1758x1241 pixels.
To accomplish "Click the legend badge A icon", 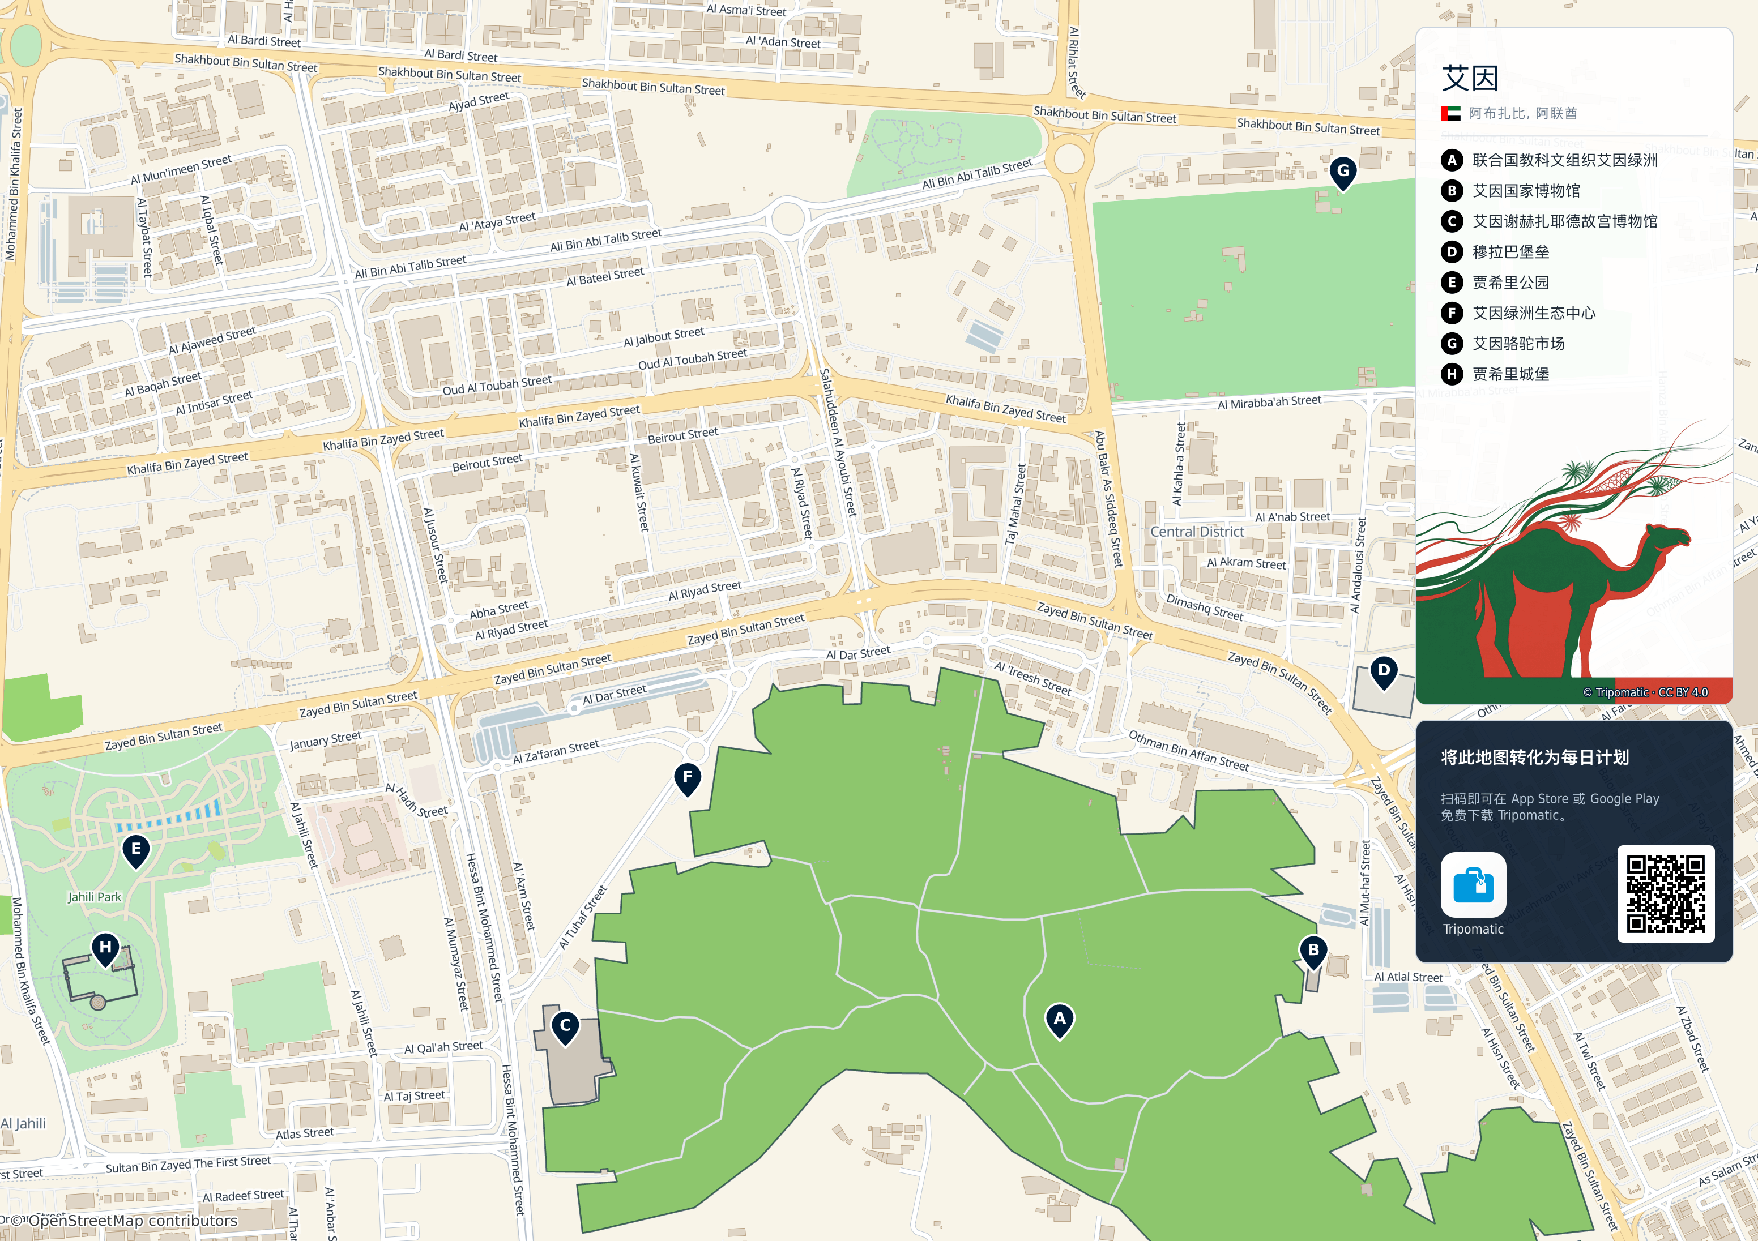I will [1452, 160].
